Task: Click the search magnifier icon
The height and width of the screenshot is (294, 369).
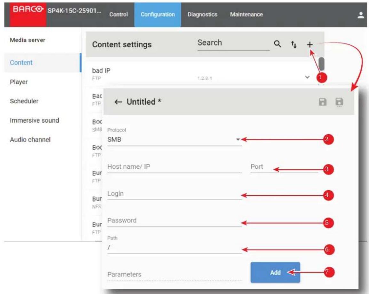Action: point(278,44)
